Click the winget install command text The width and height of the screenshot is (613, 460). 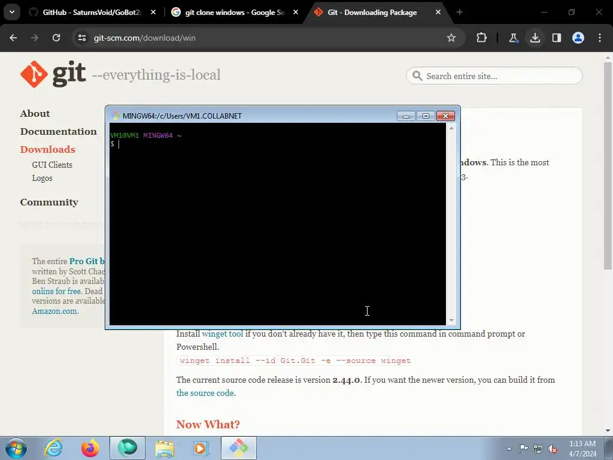tap(295, 361)
